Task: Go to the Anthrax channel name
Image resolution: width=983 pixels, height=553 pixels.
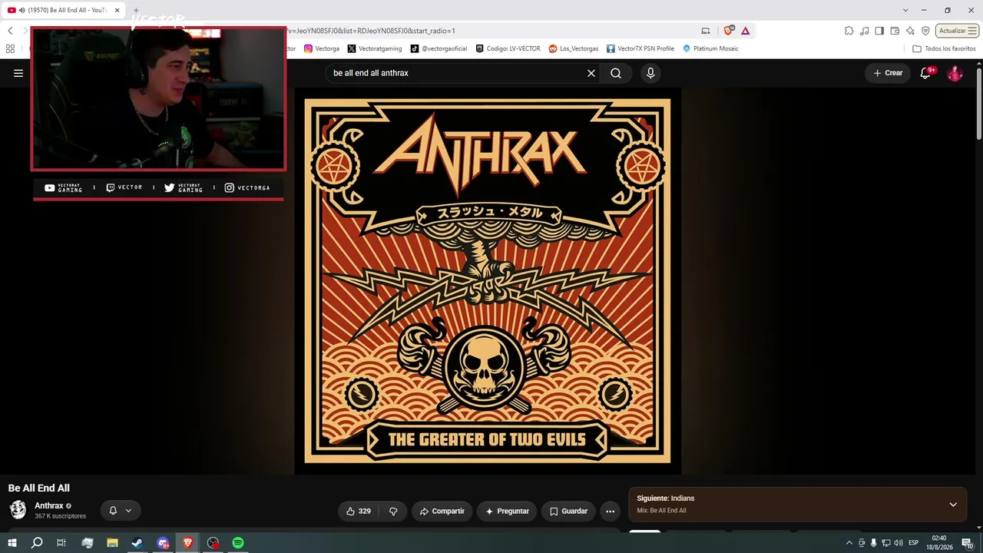Action: tap(49, 505)
